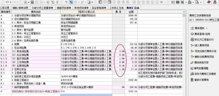The width and height of the screenshot is (219, 96).
Task: Switch to 工料机汇总表 tab
Action: point(116,8)
